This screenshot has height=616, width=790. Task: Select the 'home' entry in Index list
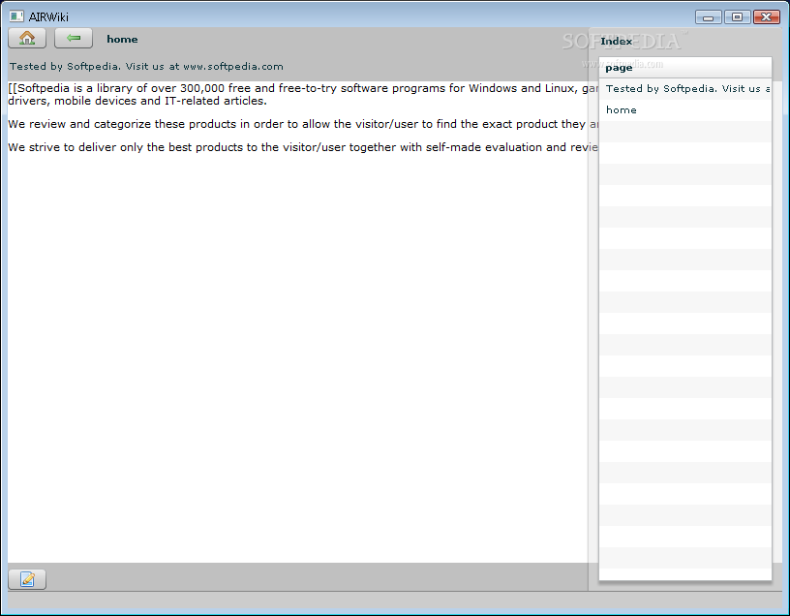point(685,109)
